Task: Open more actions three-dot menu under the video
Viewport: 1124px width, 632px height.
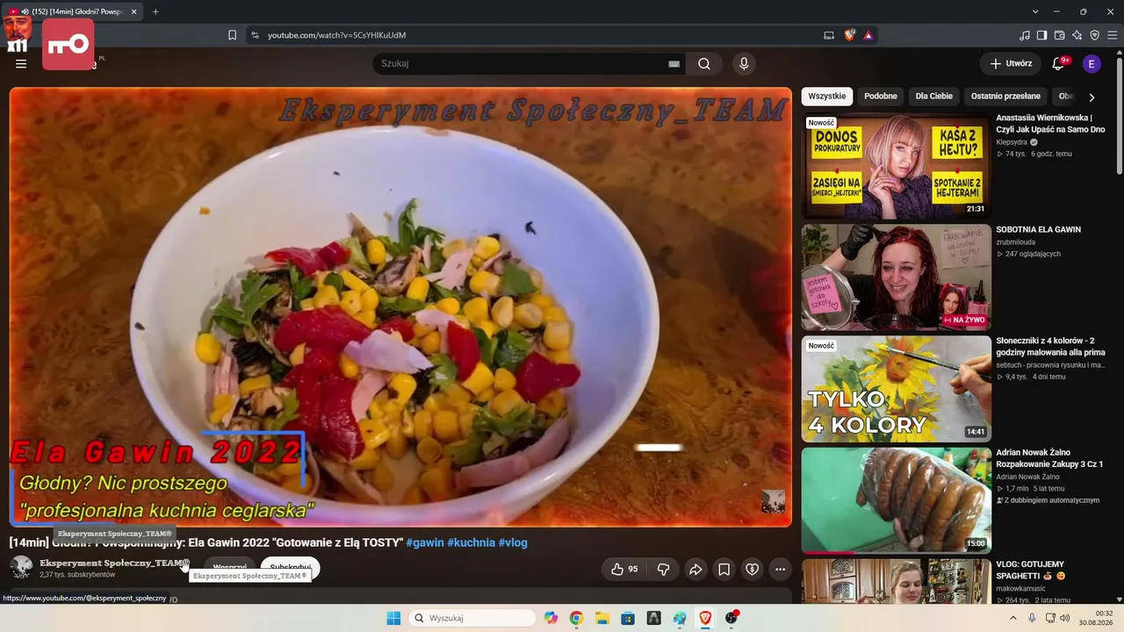Action: point(780,570)
